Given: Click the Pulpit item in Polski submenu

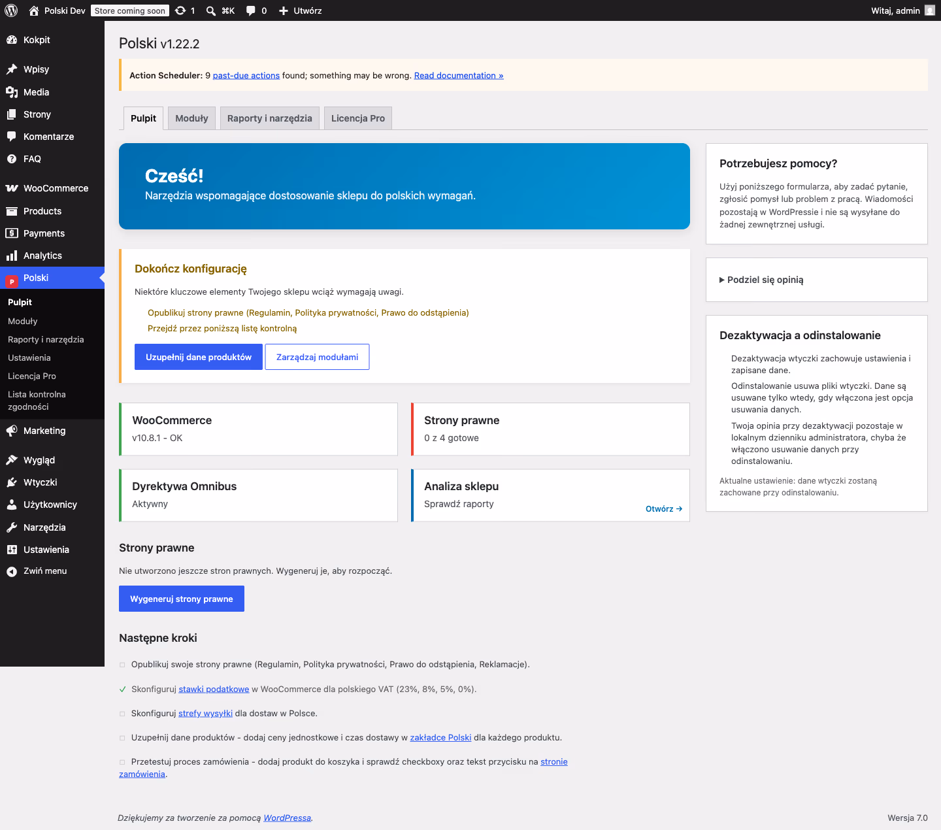Looking at the screenshot, I should click(x=20, y=302).
